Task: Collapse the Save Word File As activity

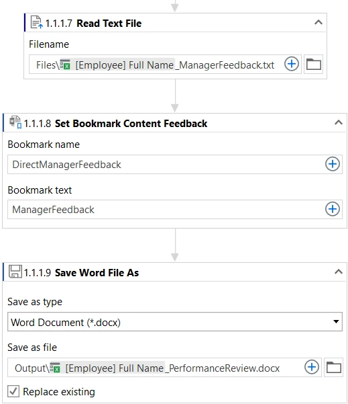Action: [339, 272]
